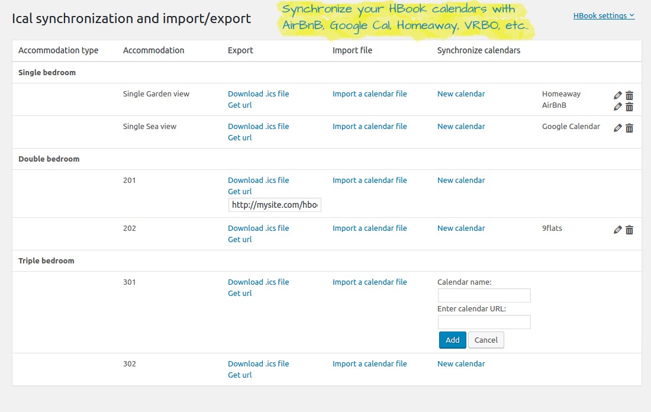This screenshot has width=651, height=412.
Task: Delete the Homeaway synced calendar
Action: pos(630,95)
